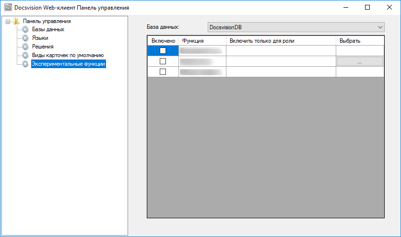Viewport: 401px width, 237px height.
Task: Click the gear icon beside Языки
Action: point(25,38)
